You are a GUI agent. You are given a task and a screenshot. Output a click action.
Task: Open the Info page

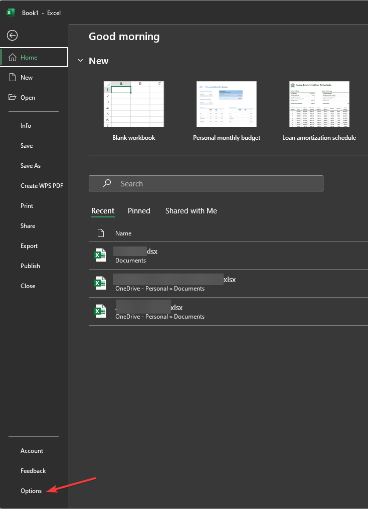click(26, 126)
